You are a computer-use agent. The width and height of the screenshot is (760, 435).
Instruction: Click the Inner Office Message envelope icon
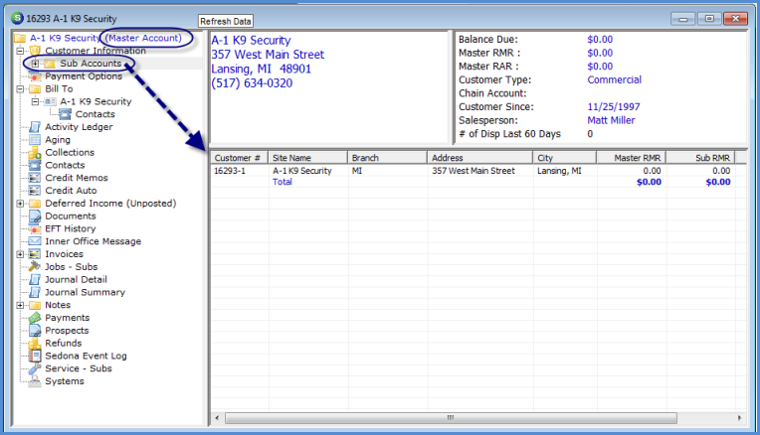pyautogui.click(x=35, y=241)
